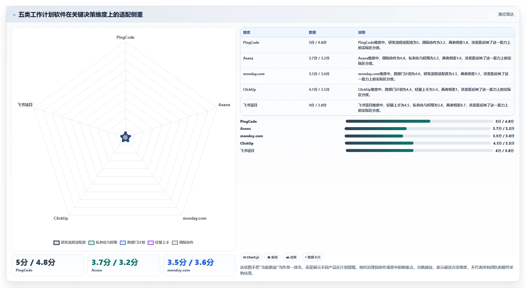Screen dimensions: 526x288
Task: Click the 飞书项目 radar axis label
Action: (25, 105)
